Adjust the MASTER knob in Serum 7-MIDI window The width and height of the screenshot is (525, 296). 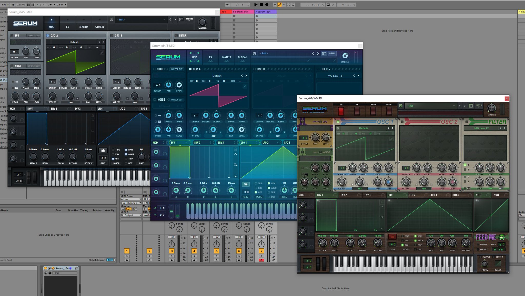point(202,22)
